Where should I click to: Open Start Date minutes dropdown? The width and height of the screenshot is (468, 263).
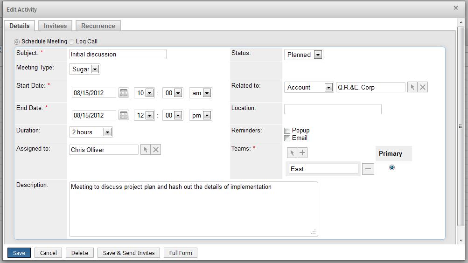pyautogui.click(x=173, y=93)
